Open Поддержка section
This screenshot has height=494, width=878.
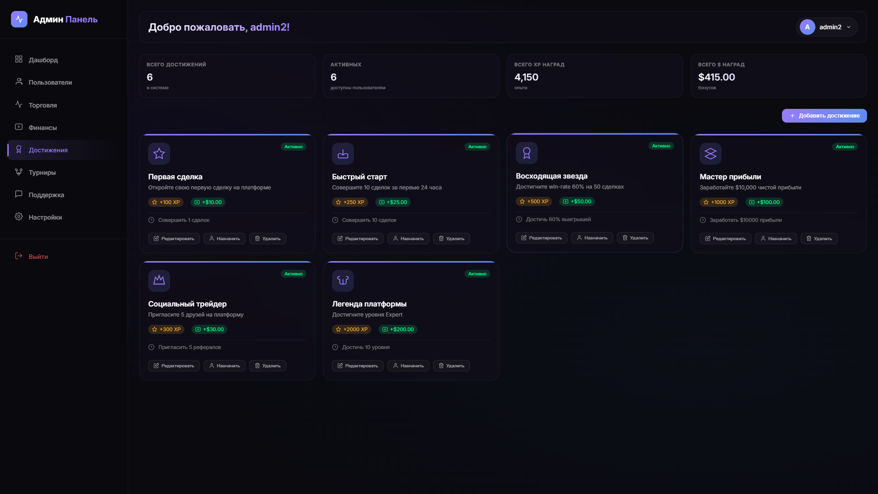(x=64, y=195)
